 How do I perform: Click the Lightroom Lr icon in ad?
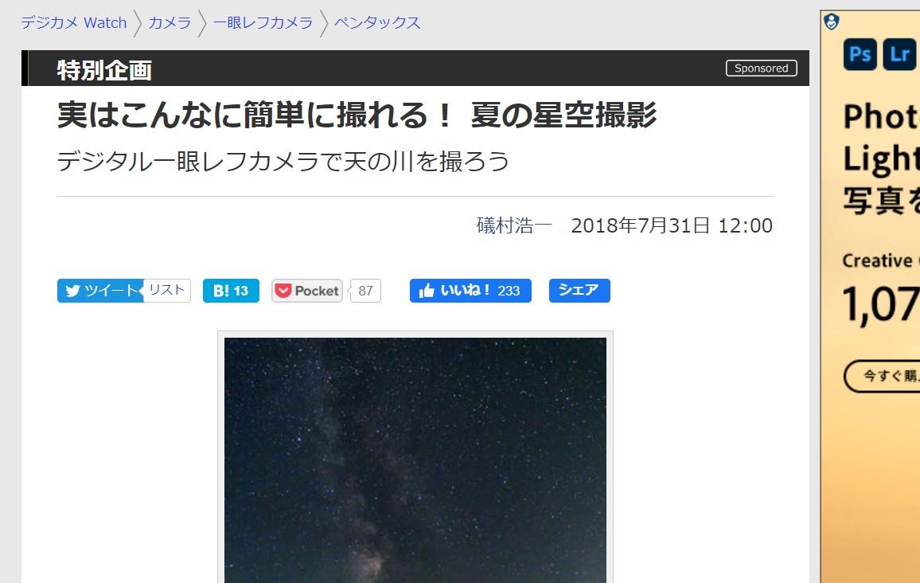point(899,54)
